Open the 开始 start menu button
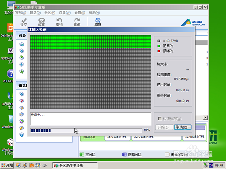 pyautogui.click(x=7, y=165)
